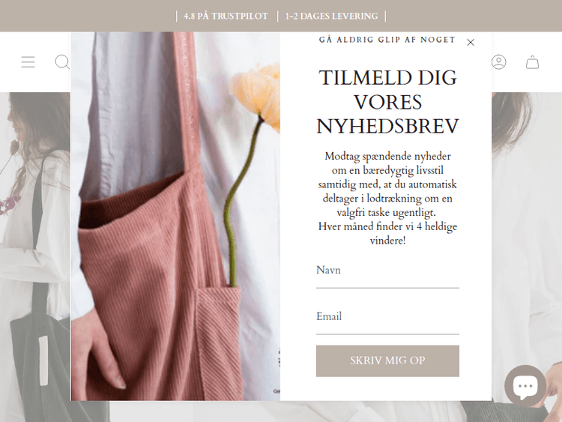Close the newsletter popup with X
Viewport: 562px width, 422px height.
pyautogui.click(x=471, y=42)
